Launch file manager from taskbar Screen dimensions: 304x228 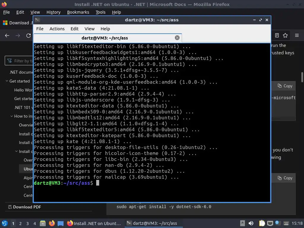43,223
